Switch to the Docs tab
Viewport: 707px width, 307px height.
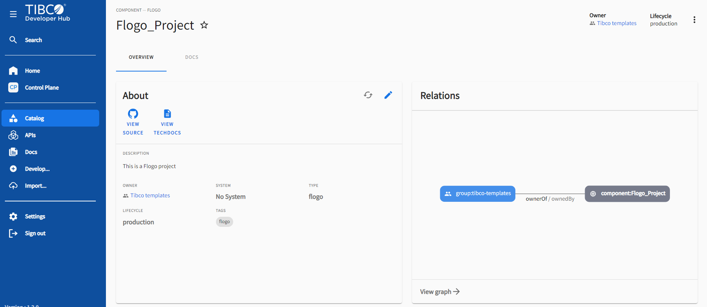192,57
